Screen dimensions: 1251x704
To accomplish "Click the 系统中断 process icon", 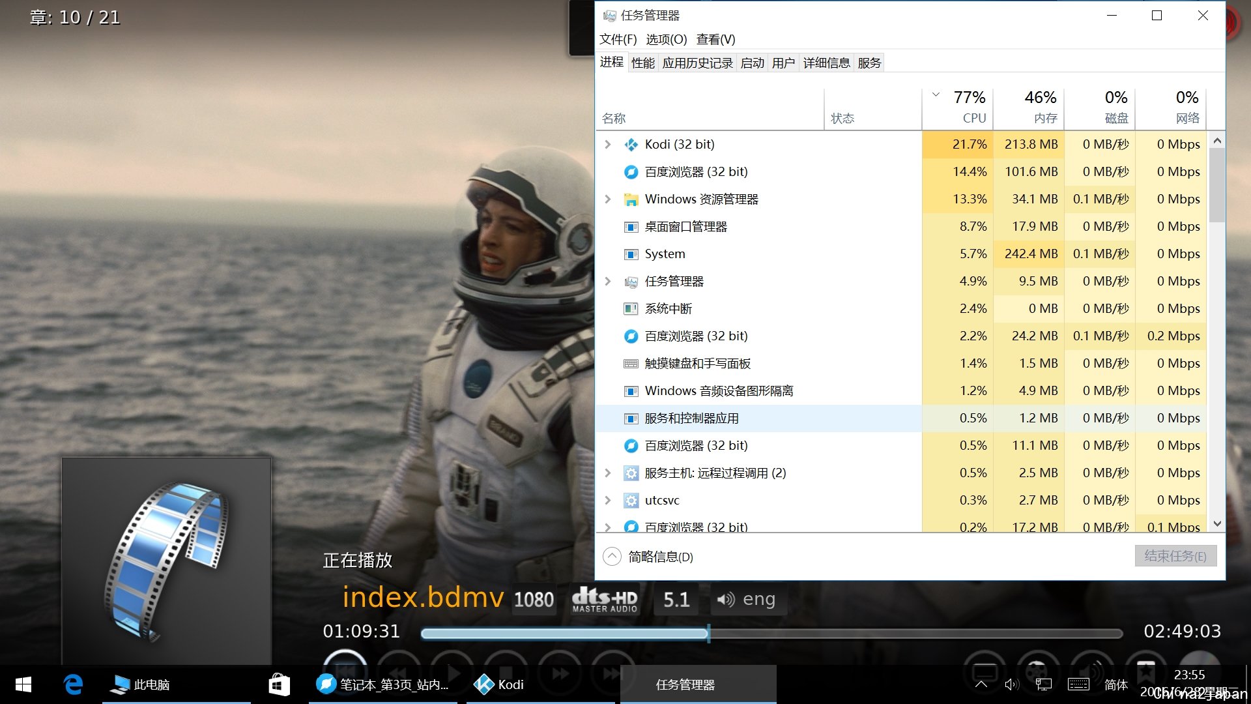I will click(x=631, y=308).
